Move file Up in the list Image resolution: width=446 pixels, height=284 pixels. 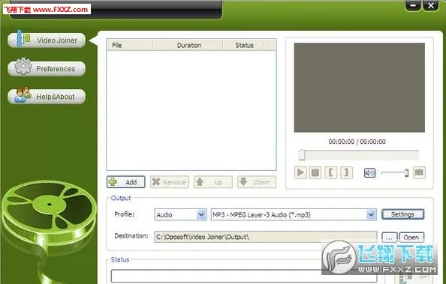pos(213,182)
